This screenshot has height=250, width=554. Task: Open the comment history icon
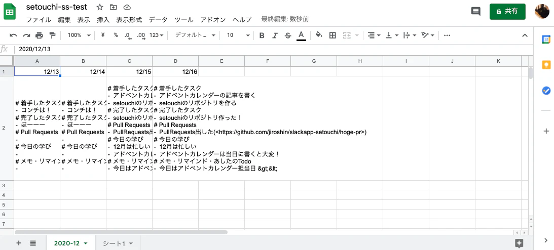[x=476, y=11]
